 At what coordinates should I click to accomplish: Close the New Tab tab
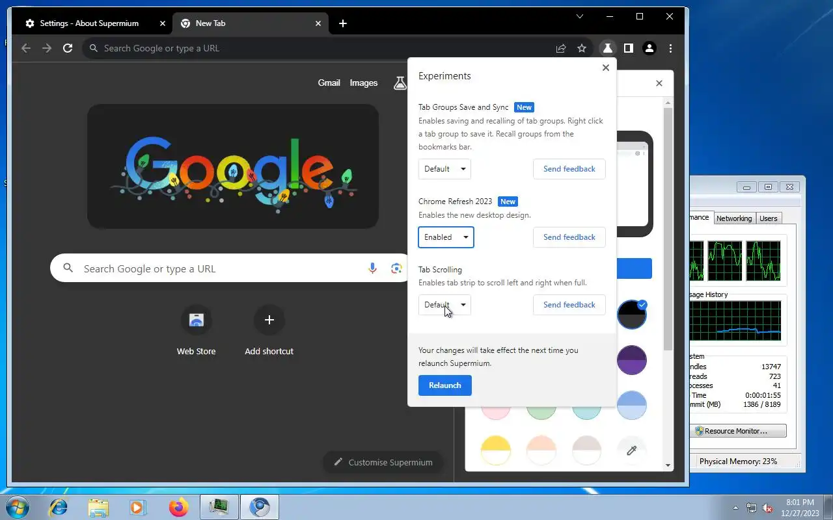pyautogui.click(x=318, y=23)
